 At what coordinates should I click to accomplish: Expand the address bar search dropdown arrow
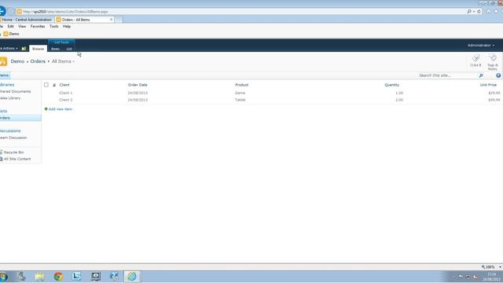(x=474, y=12)
